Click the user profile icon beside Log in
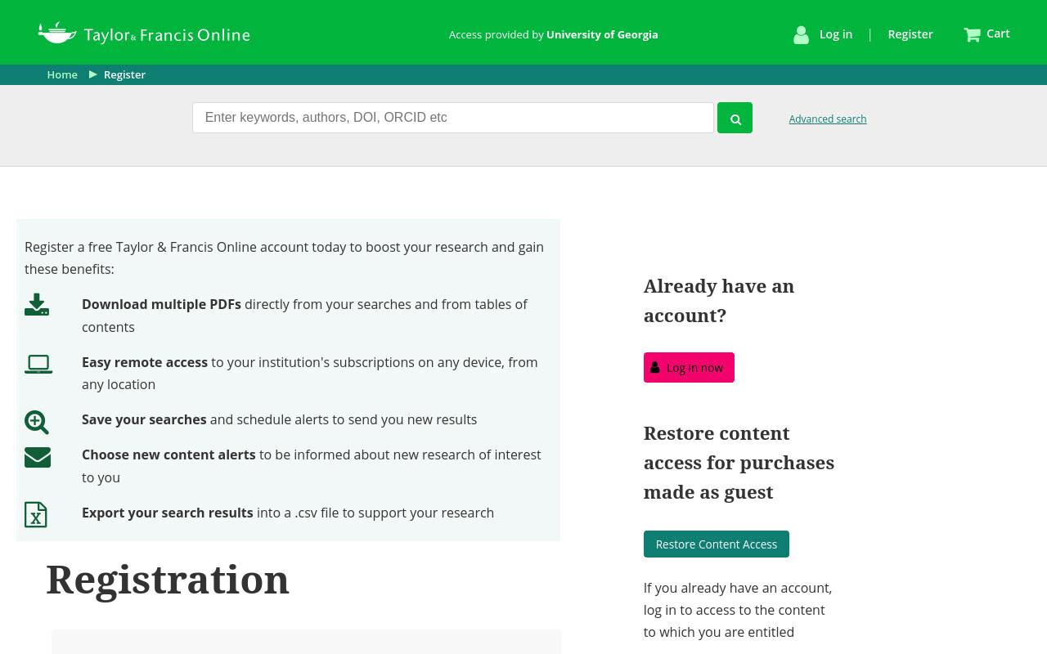 pos(801,34)
